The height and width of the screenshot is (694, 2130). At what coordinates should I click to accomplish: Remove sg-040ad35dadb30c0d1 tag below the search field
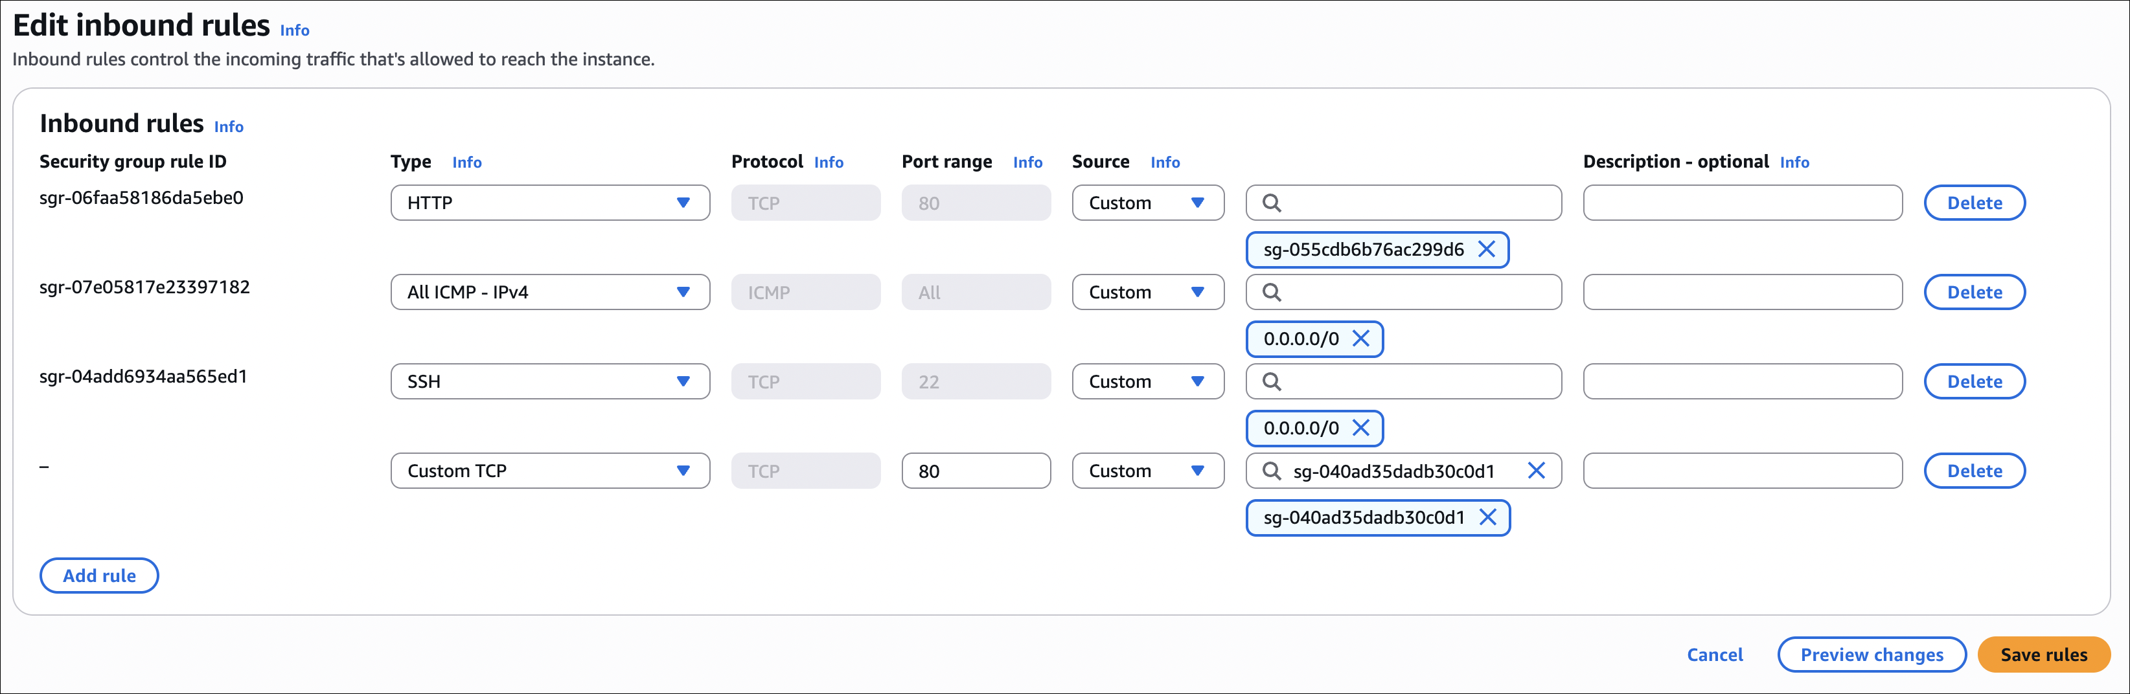(x=1487, y=517)
